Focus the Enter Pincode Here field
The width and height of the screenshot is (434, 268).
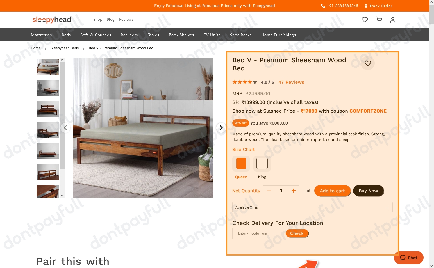(258, 233)
